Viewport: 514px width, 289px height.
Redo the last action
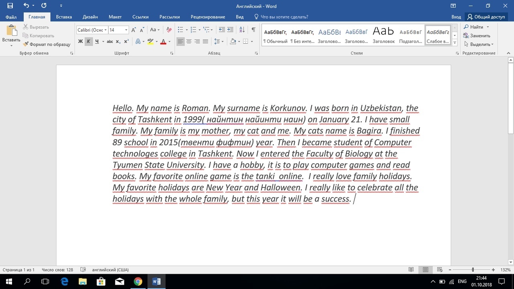44,6
